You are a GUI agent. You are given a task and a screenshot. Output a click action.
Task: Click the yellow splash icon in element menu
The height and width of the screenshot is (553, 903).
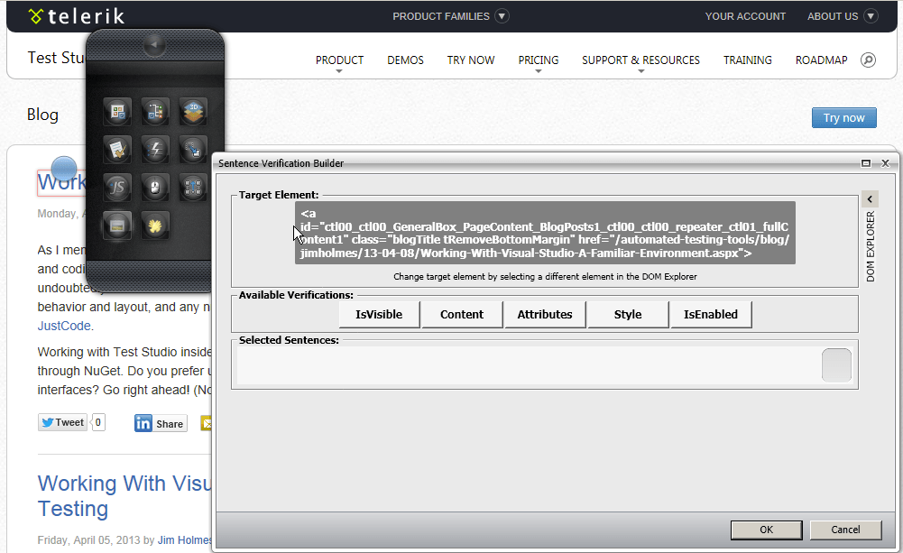click(x=155, y=226)
